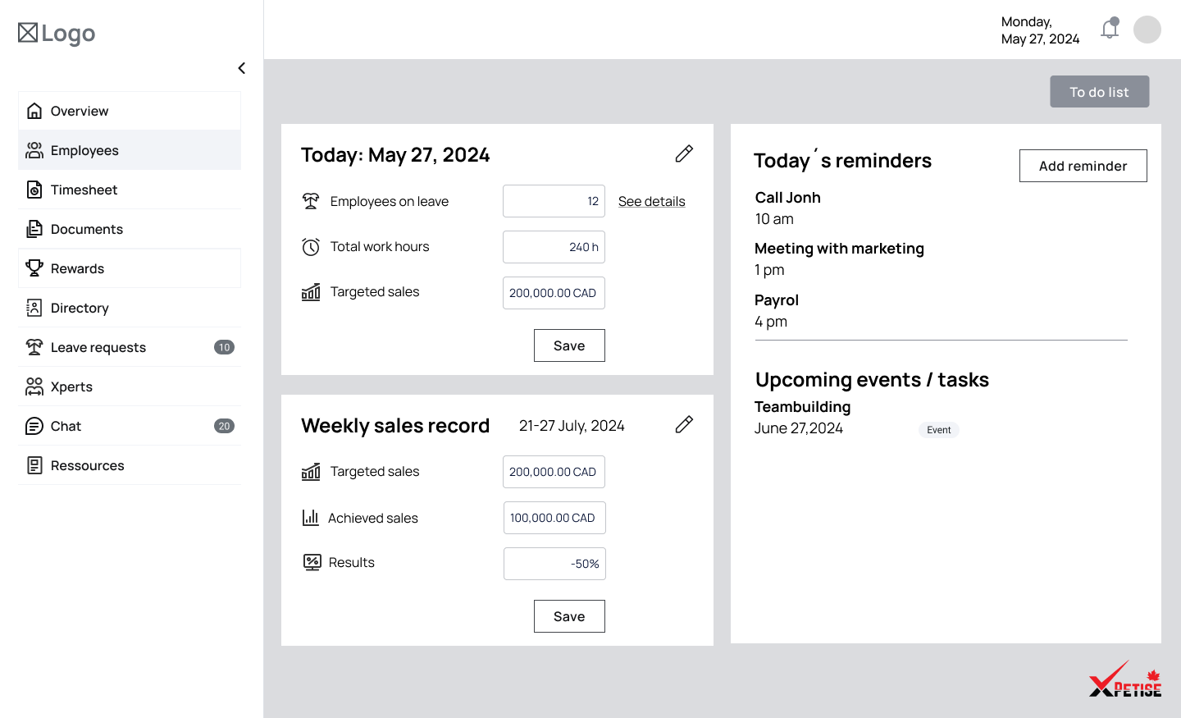Save the Today card changes

[x=569, y=345]
